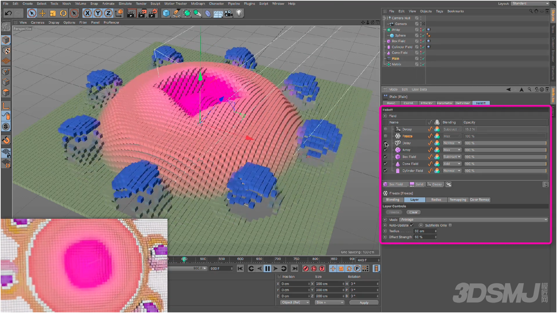This screenshot has height=313, width=557.
Task: Pause playback with the pause button
Action: click(x=267, y=269)
